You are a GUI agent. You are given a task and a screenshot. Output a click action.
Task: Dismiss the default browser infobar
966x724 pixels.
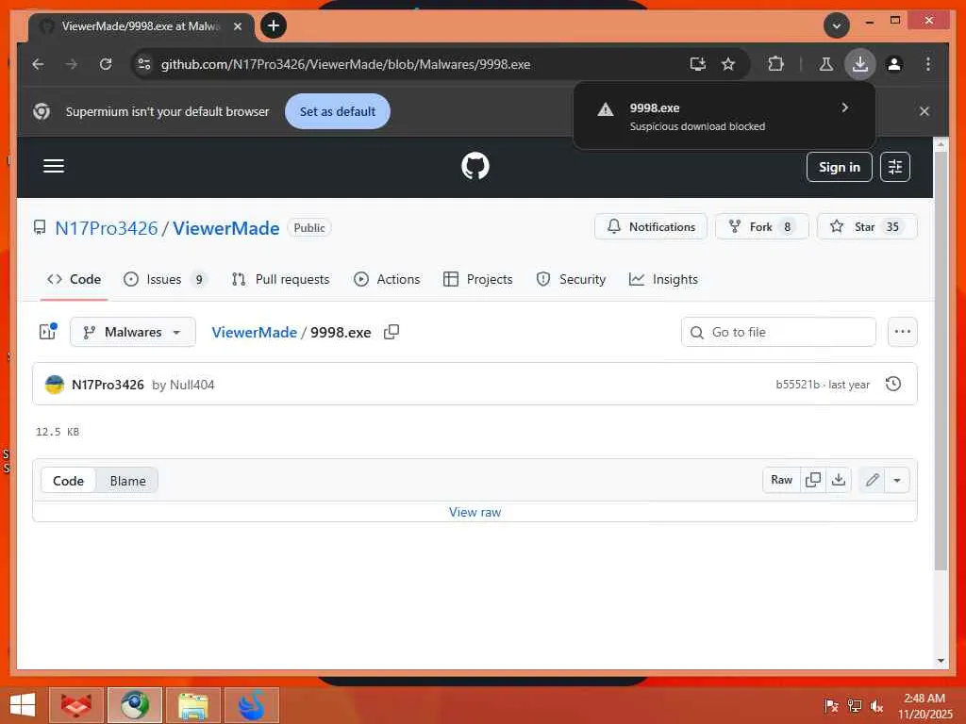click(x=924, y=111)
